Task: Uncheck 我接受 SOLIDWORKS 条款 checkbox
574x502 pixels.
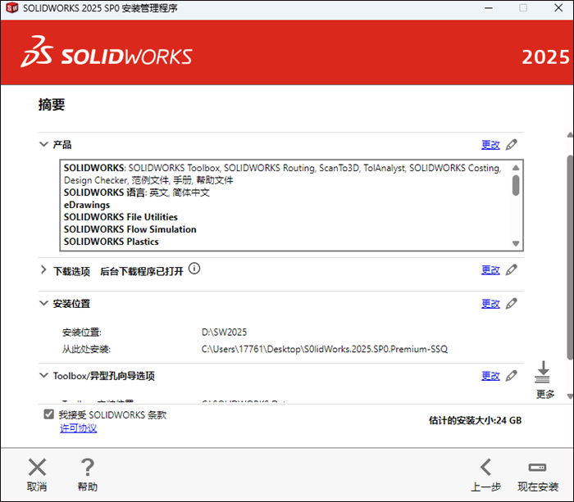Action: [x=48, y=414]
